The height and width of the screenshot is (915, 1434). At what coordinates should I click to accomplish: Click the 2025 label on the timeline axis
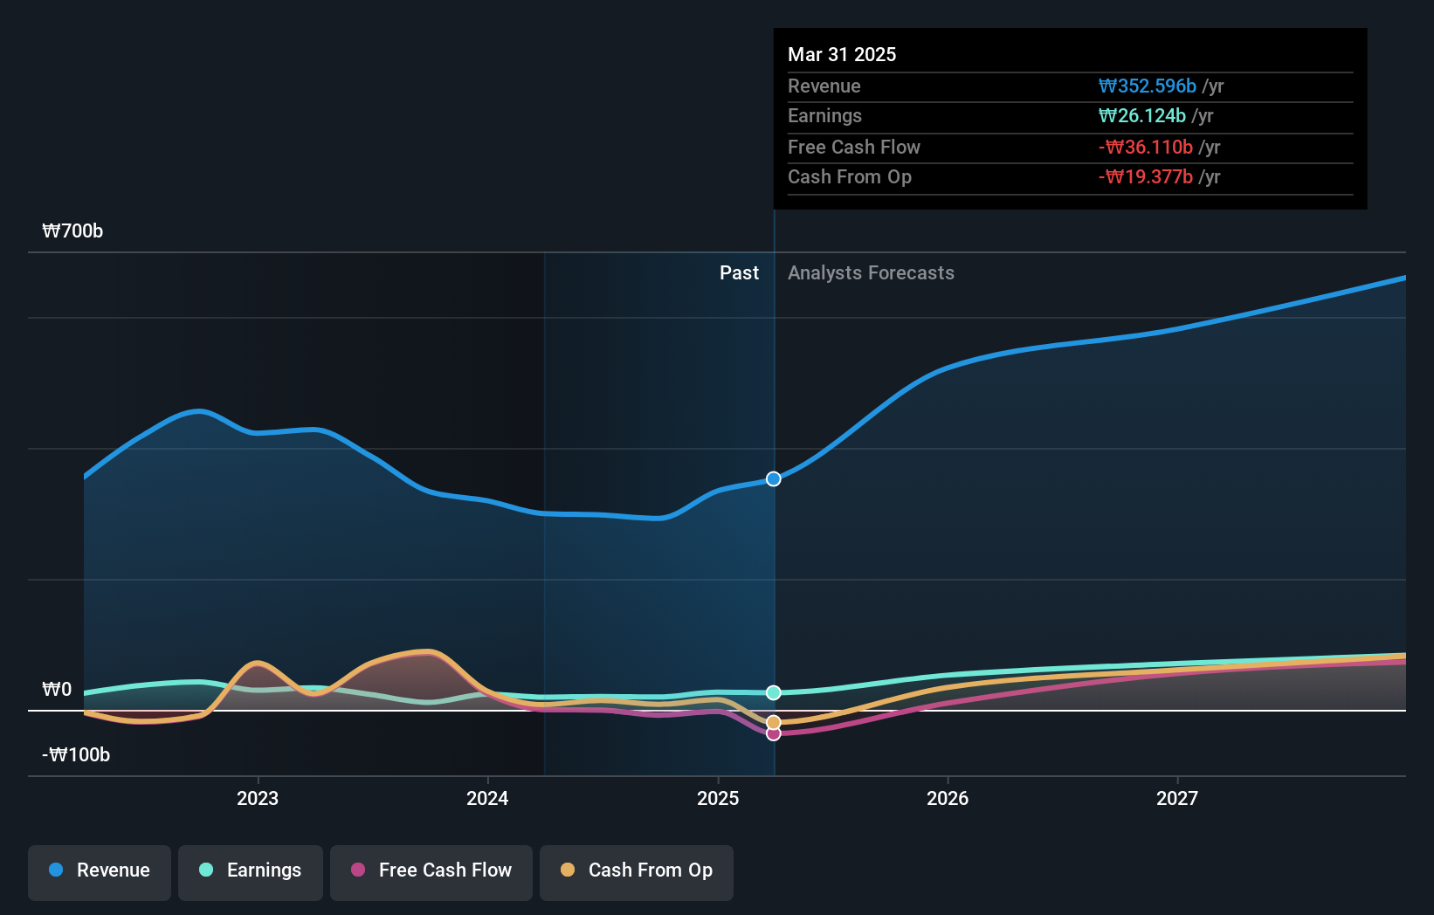(x=717, y=797)
